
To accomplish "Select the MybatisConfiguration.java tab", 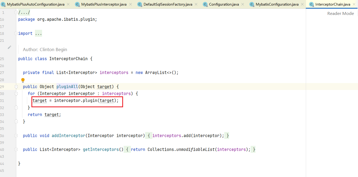I will click(277, 4).
